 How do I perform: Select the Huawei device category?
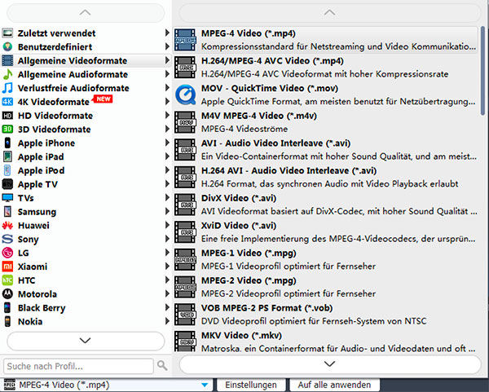(x=86, y=225)
